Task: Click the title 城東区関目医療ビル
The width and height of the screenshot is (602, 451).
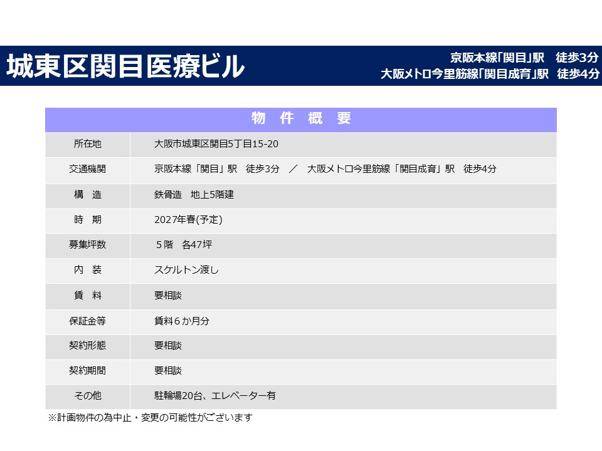Action: [125, 66]
